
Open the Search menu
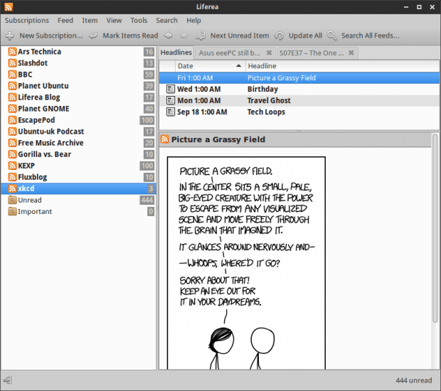coord(166,21)
